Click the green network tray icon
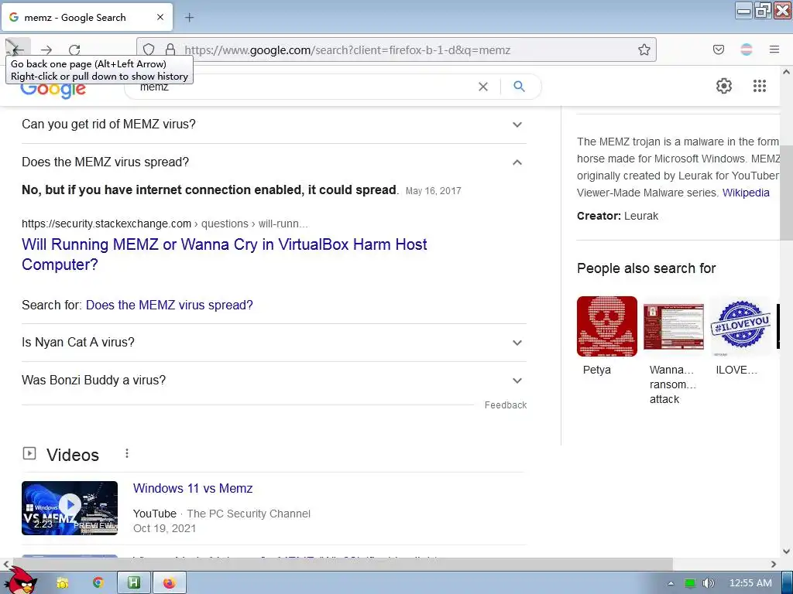Image resolution: width=793 pixels, height=594 pixels. [x=690, y=583]
